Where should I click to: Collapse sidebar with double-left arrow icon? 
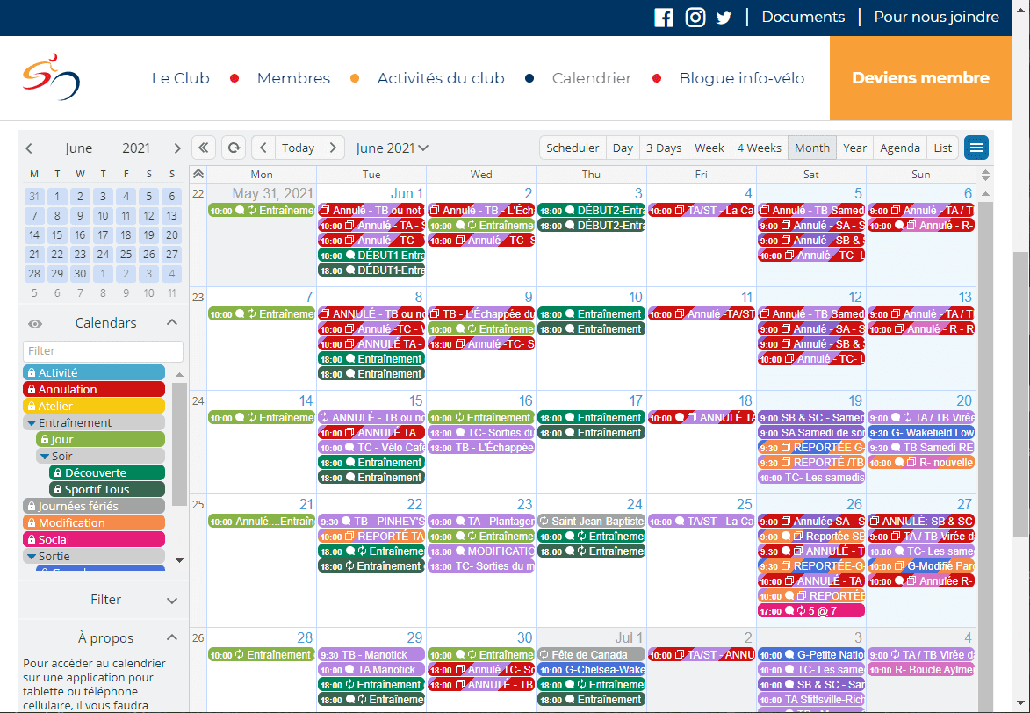[204, 148]
